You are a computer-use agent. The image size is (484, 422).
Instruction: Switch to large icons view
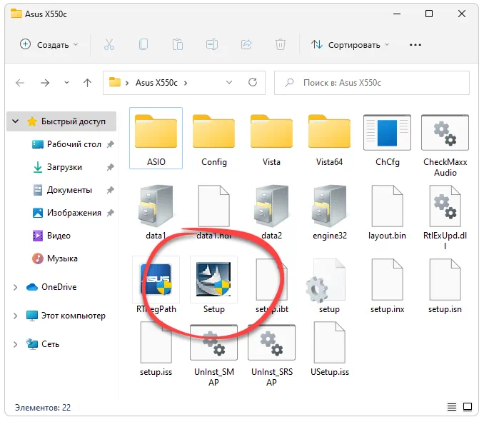(x=468, y=407)
